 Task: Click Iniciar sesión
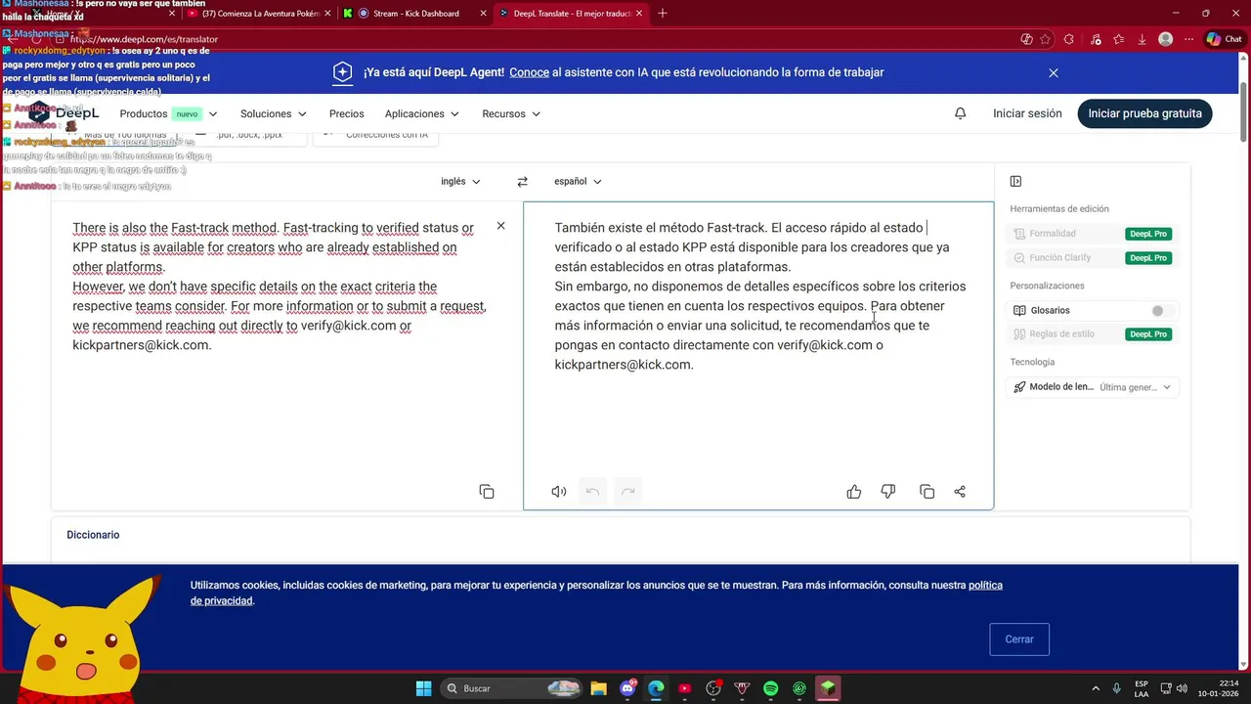click(1027, 113)
